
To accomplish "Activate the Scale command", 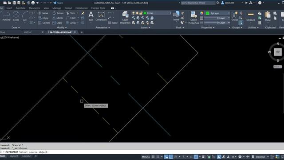I will coord(57,23).
